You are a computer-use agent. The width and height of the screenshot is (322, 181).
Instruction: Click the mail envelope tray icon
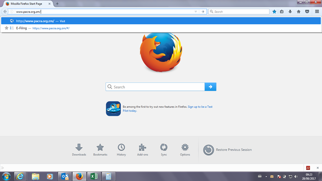pos(272,177)
